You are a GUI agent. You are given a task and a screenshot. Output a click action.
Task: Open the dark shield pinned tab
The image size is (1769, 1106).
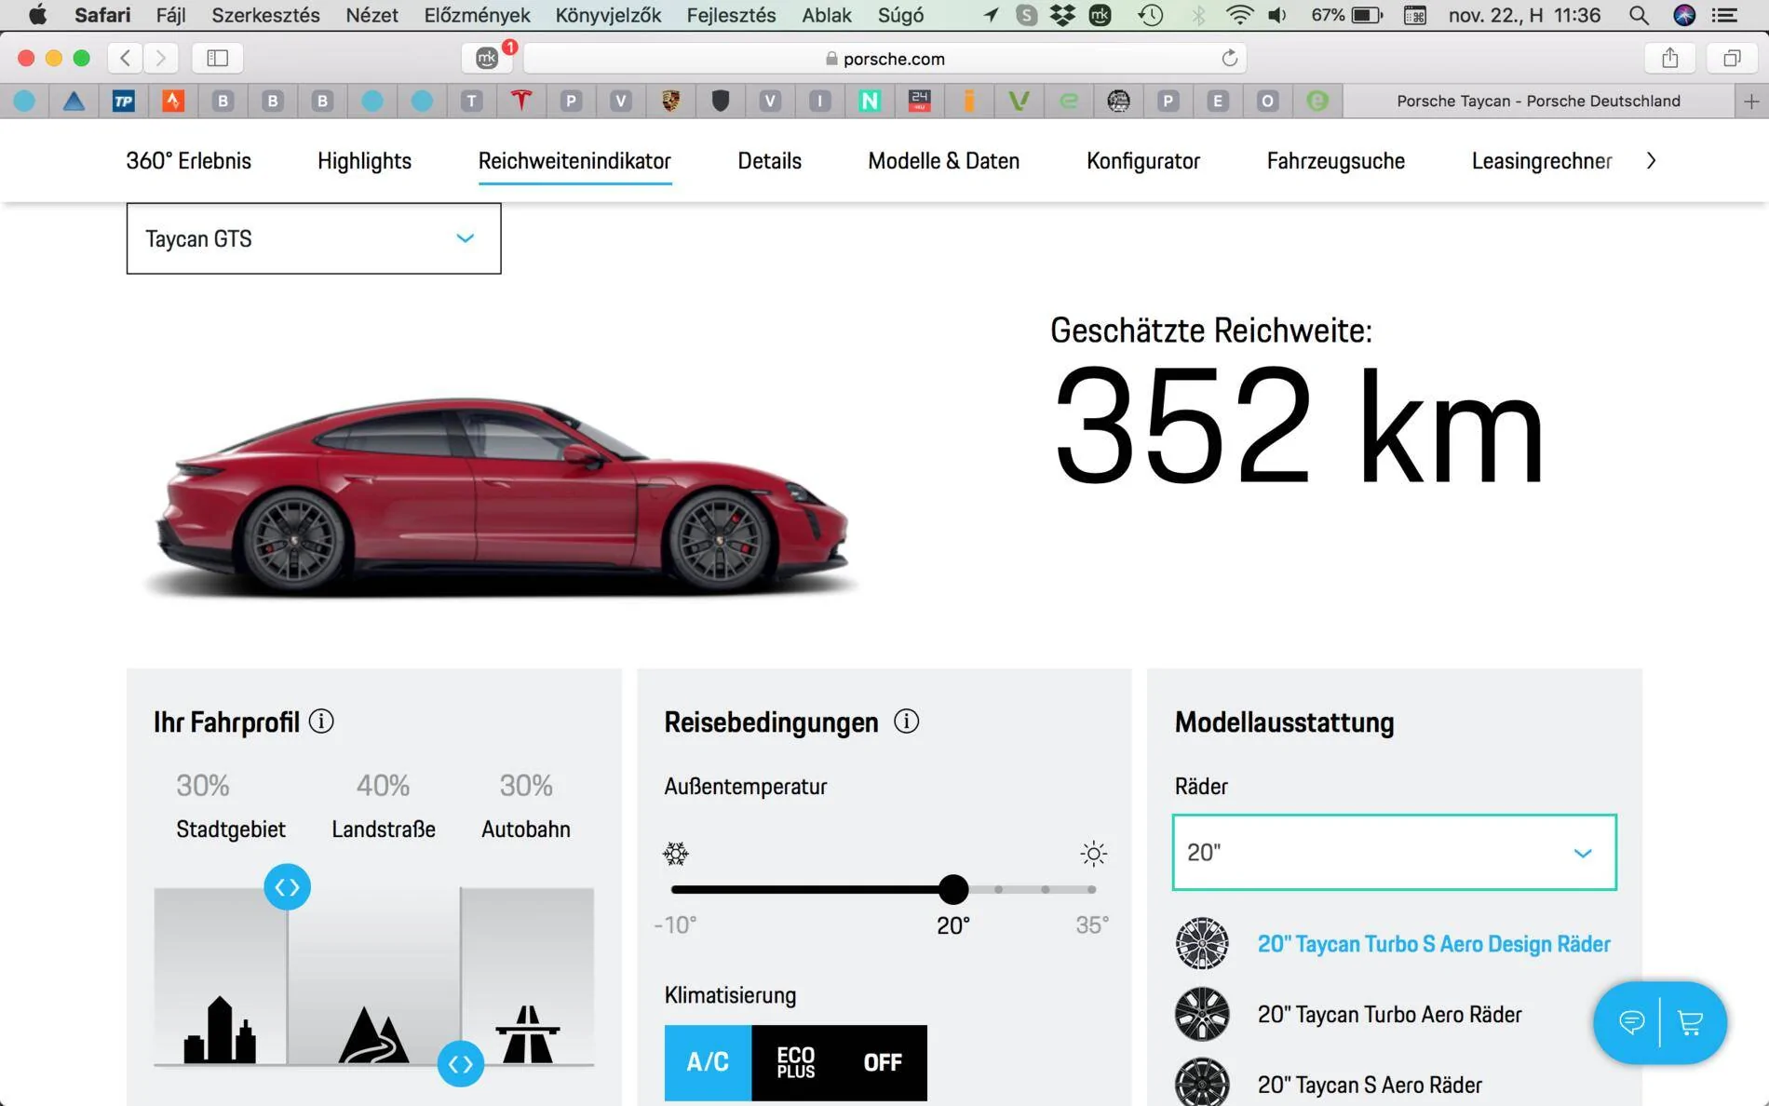[x=720, y=101]
